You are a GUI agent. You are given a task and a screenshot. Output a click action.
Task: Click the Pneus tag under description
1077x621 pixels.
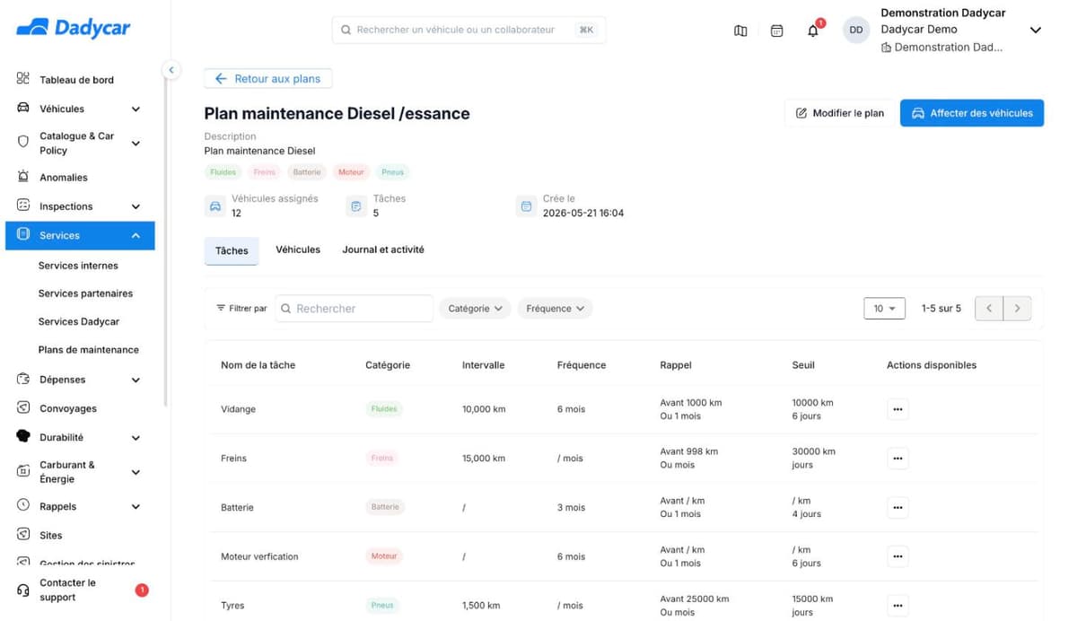pyautogui.click(x=392, y=171)
